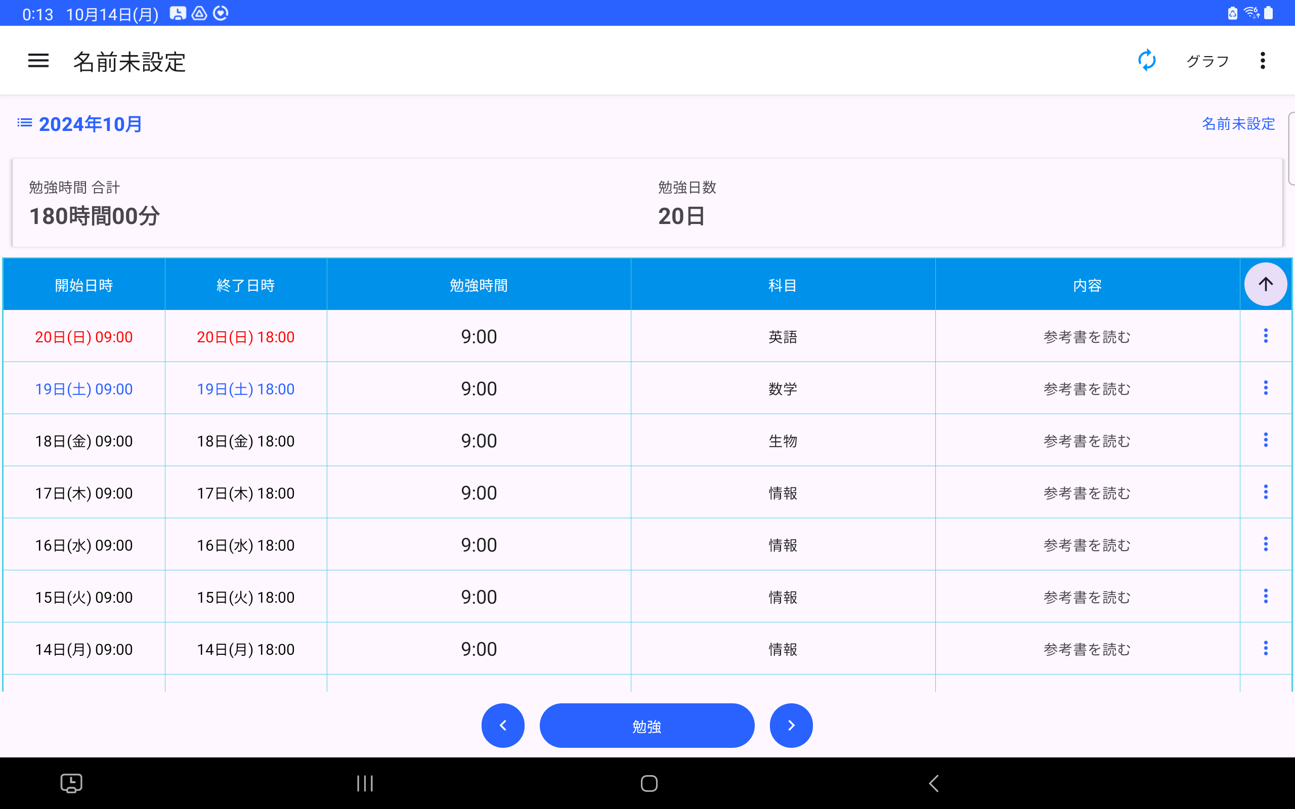Open options for the 17日(木) row
The width and height of the screenshot is (1295, 809).
click(1265, 492)
